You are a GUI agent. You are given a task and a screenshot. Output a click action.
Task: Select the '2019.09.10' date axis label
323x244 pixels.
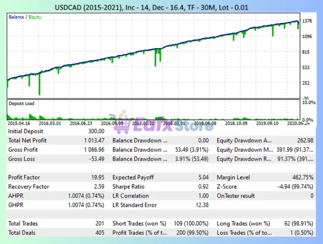(x=267, y=123)
